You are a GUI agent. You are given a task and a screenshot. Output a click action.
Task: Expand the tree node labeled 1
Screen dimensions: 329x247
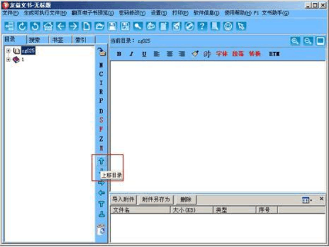(8, 60)
